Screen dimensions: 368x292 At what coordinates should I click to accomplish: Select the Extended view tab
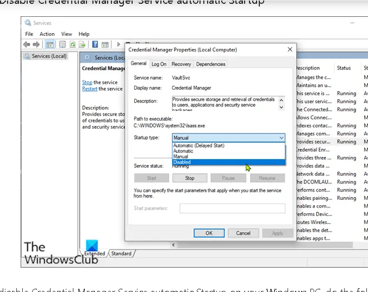tap(95, 253)
